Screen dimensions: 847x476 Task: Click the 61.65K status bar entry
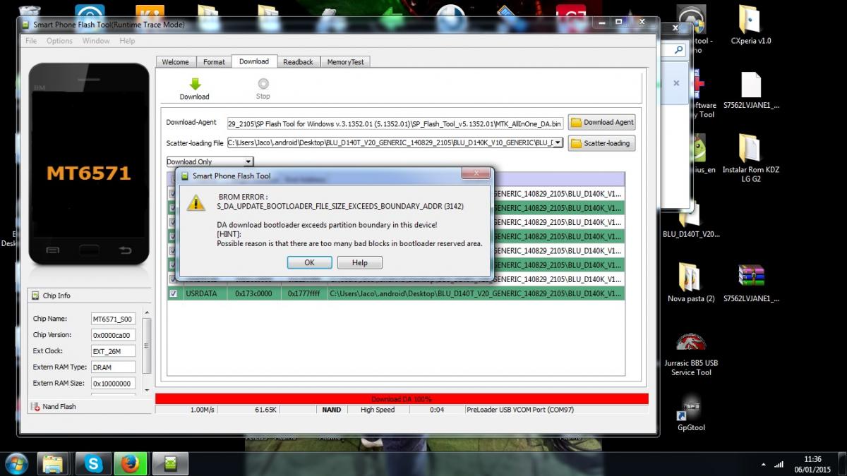click(x=266, y=410)
